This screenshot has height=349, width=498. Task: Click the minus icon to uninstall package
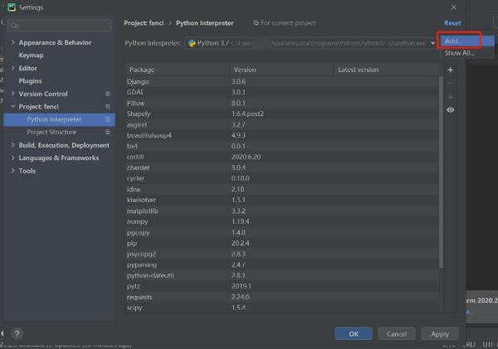point(450,83)
